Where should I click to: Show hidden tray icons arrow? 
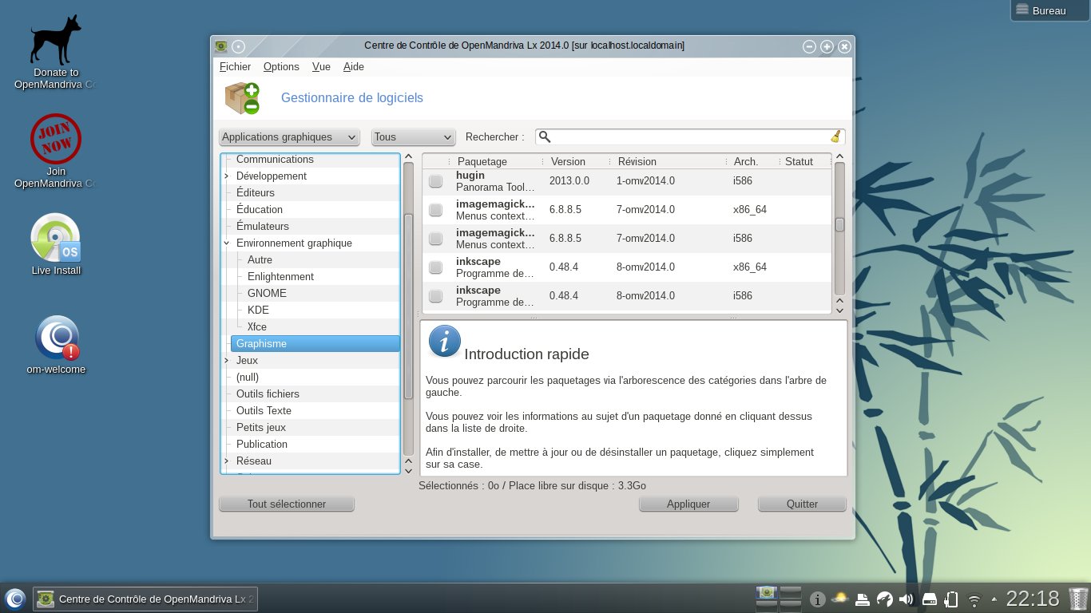pyautogui.click(x=994, y=599)
